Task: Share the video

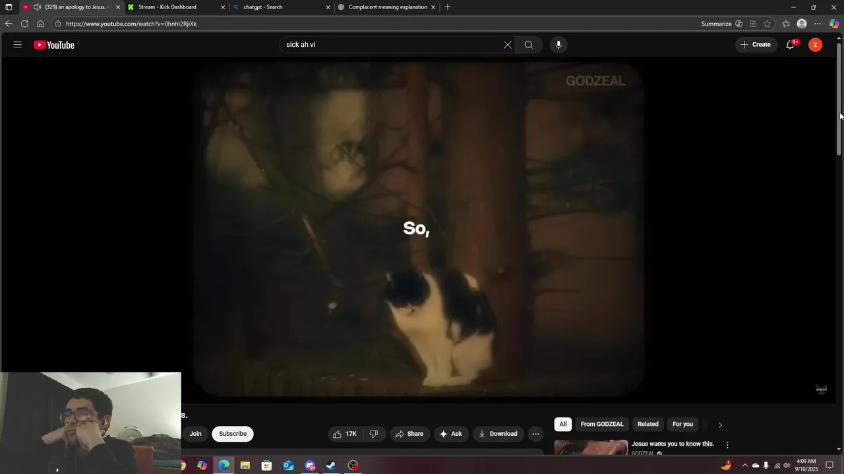Action: [x=409, y=434]
